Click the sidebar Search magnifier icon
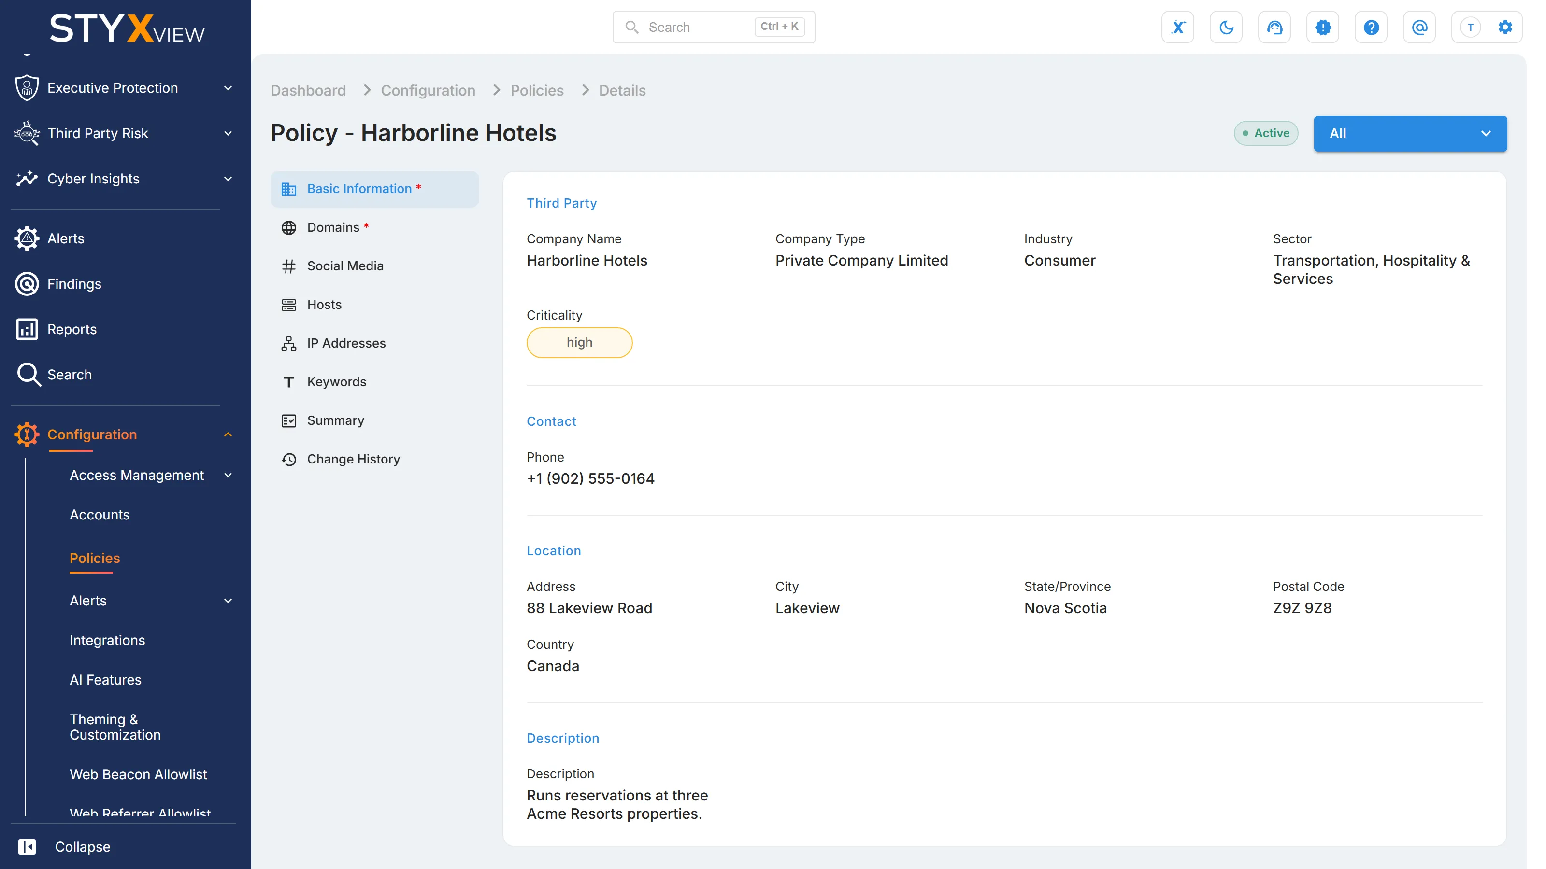1546x869 pixels. [28, 375]
